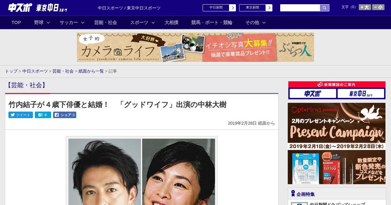
Task: Expand the サッカー navigation menu
Action: pyautogui.click(x=72, y=22)
